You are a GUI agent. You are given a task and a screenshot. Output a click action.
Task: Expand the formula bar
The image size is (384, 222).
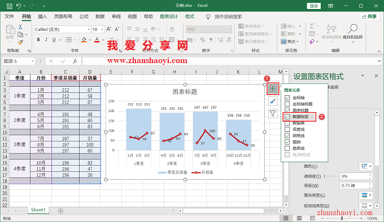click(x=379, y=61)
